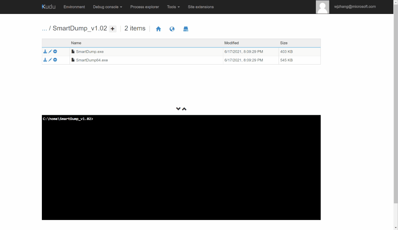Image resolution: width=398 pixels, height=230 pixels.
Task: Click the scrollbar down arrow
Action: [x=396, y=228]
